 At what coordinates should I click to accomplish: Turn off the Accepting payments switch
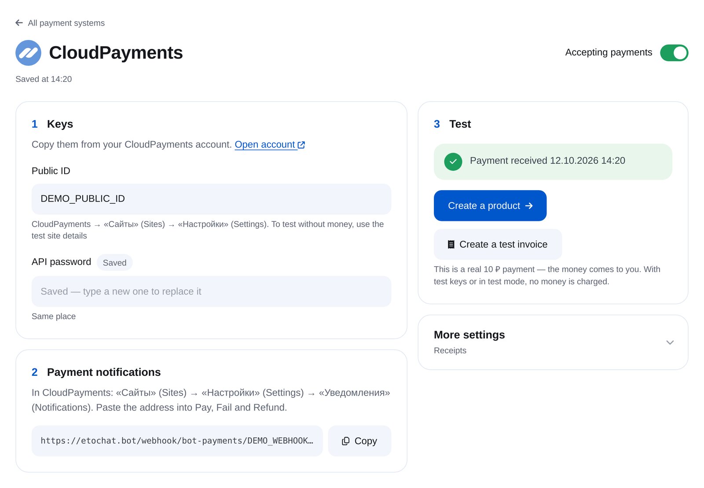coord(674,53)
